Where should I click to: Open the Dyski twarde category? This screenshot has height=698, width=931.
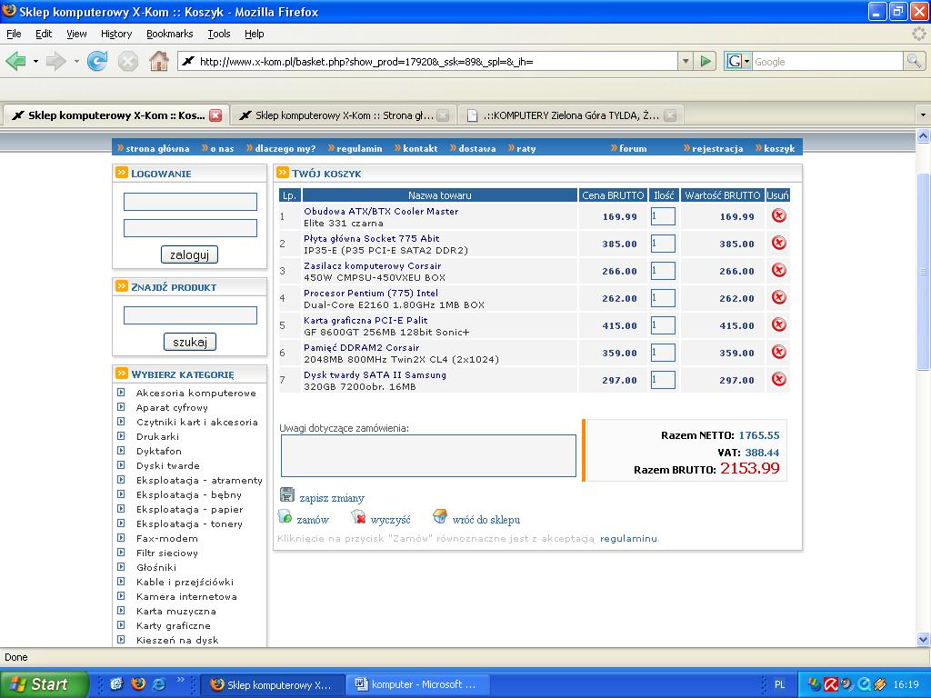[168, 465]
